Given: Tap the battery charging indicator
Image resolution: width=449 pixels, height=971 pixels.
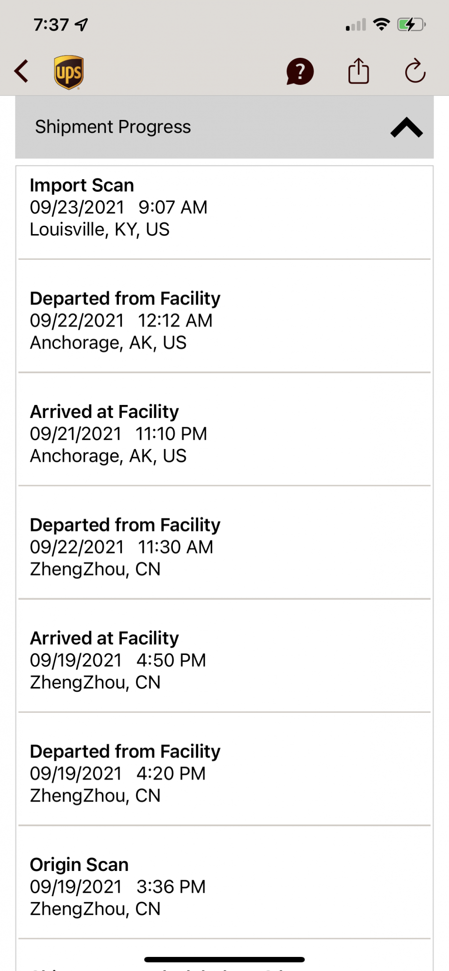Looking at the screenshot, I should (x=411, y=24).
